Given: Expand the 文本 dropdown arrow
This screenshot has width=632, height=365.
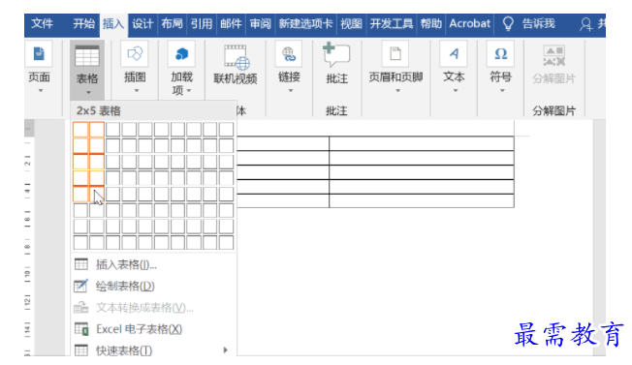Looking at the screenshot, I should pos(456,91).
